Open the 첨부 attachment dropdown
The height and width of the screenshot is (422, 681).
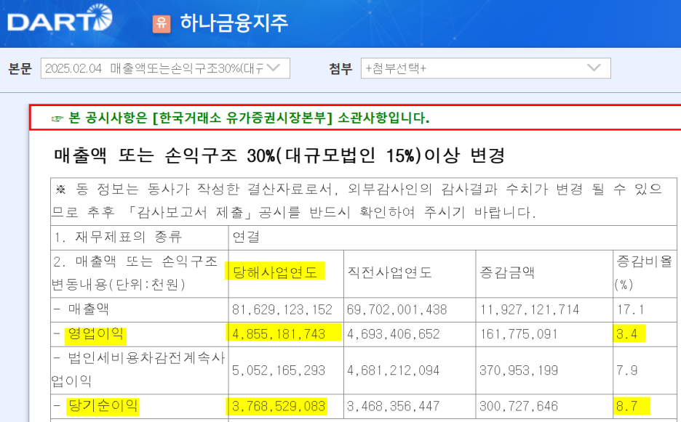485,68
